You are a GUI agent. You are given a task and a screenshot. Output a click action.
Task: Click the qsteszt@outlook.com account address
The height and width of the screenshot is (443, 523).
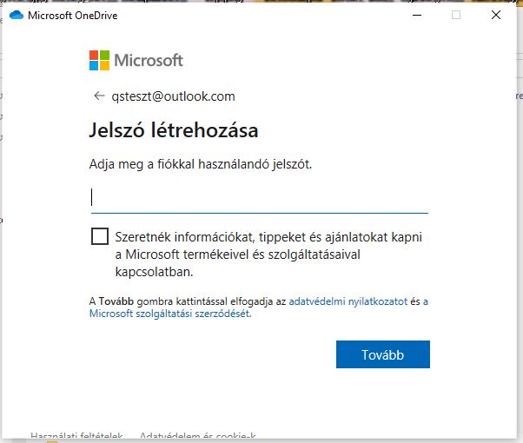173,96
